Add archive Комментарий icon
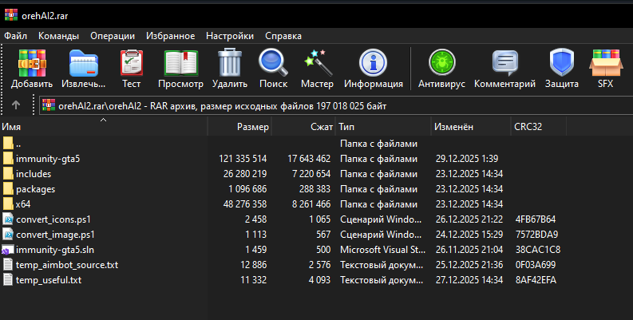This screenshot has height=320, width=633. 504,62
